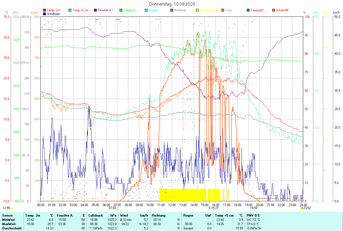
Task: Click the marker icon beside 15:27
Action: coord(209,208)
